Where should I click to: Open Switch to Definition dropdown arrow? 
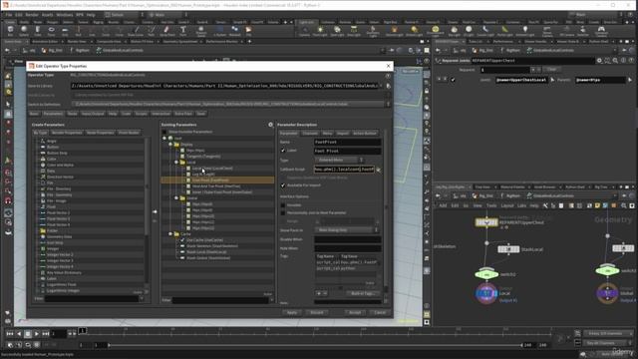pyautogui.click(x=388, y=104)
